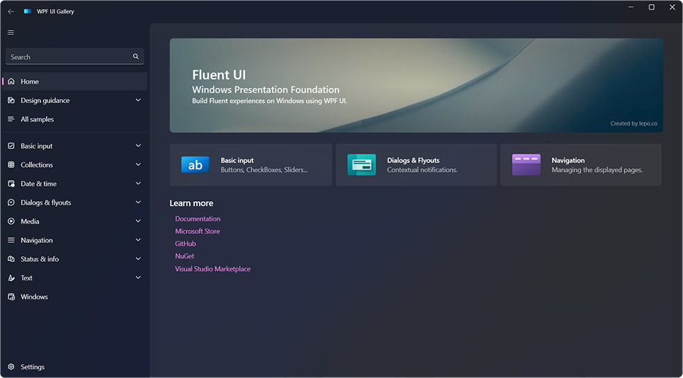Click the Windows icon in sidebar
Image resolution: width=683 pixels, height=378 pixels.
[x=11, y=297]
